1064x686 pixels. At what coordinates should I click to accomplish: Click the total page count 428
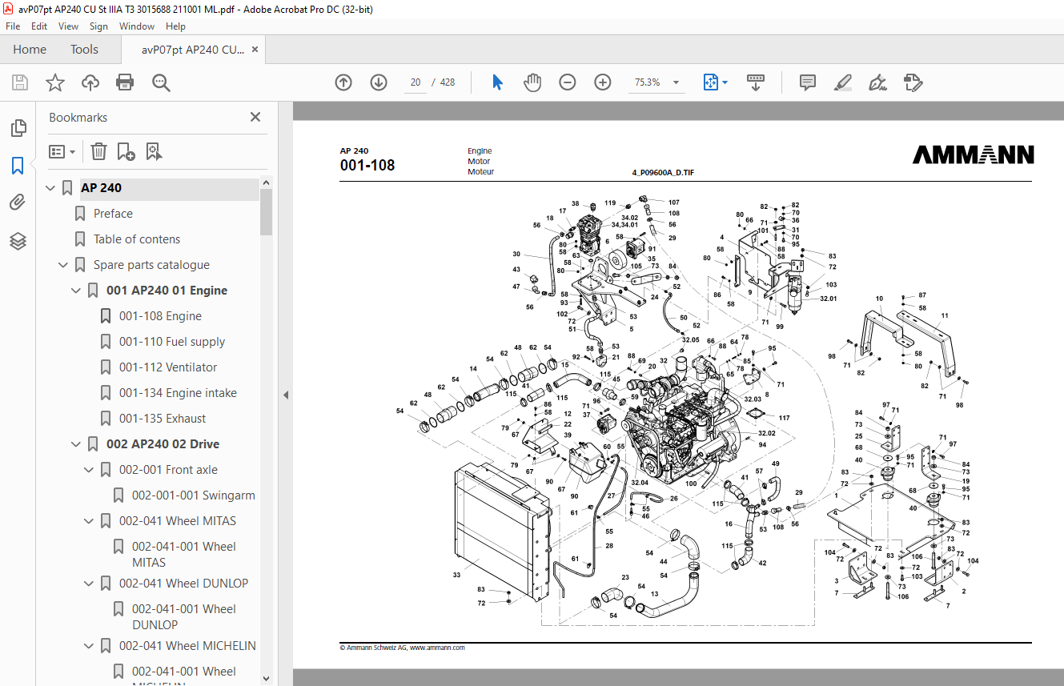448,82
